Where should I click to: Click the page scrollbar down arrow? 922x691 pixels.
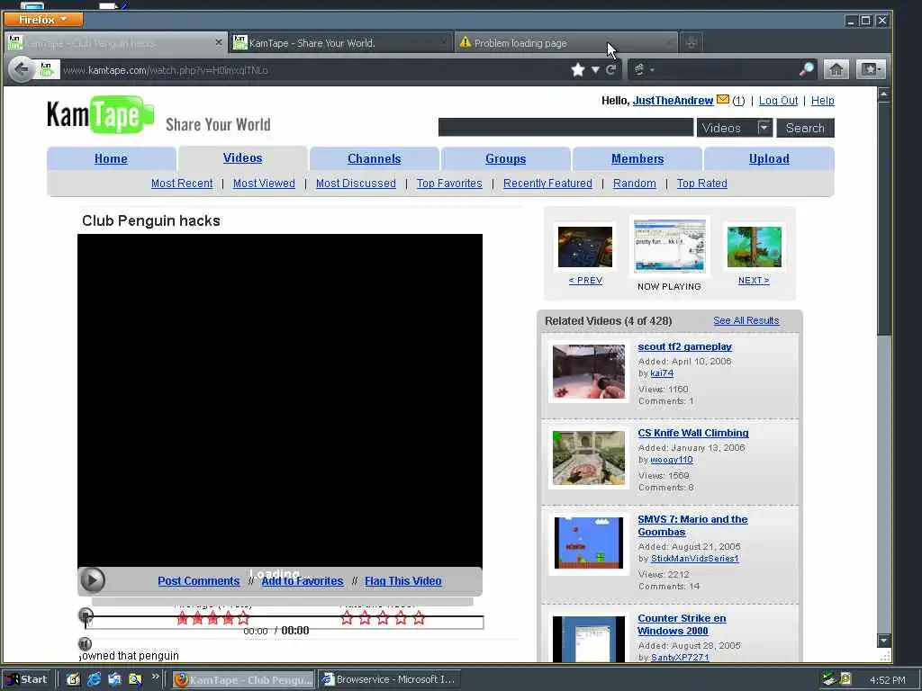coord(883,640)
